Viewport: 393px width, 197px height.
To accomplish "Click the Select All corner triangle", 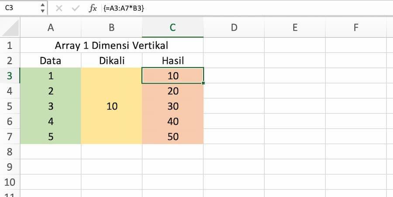I will point(10,28).
